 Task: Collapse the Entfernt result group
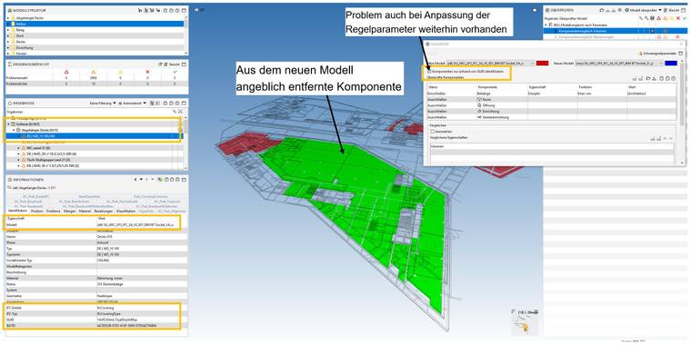pyautogui.click(x=8, y=124)
